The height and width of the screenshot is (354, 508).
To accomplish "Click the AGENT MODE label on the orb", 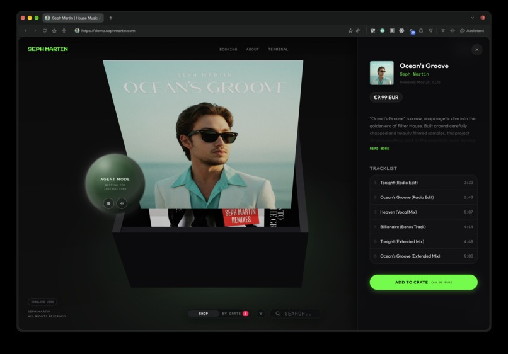I will (x=115, y=179).
